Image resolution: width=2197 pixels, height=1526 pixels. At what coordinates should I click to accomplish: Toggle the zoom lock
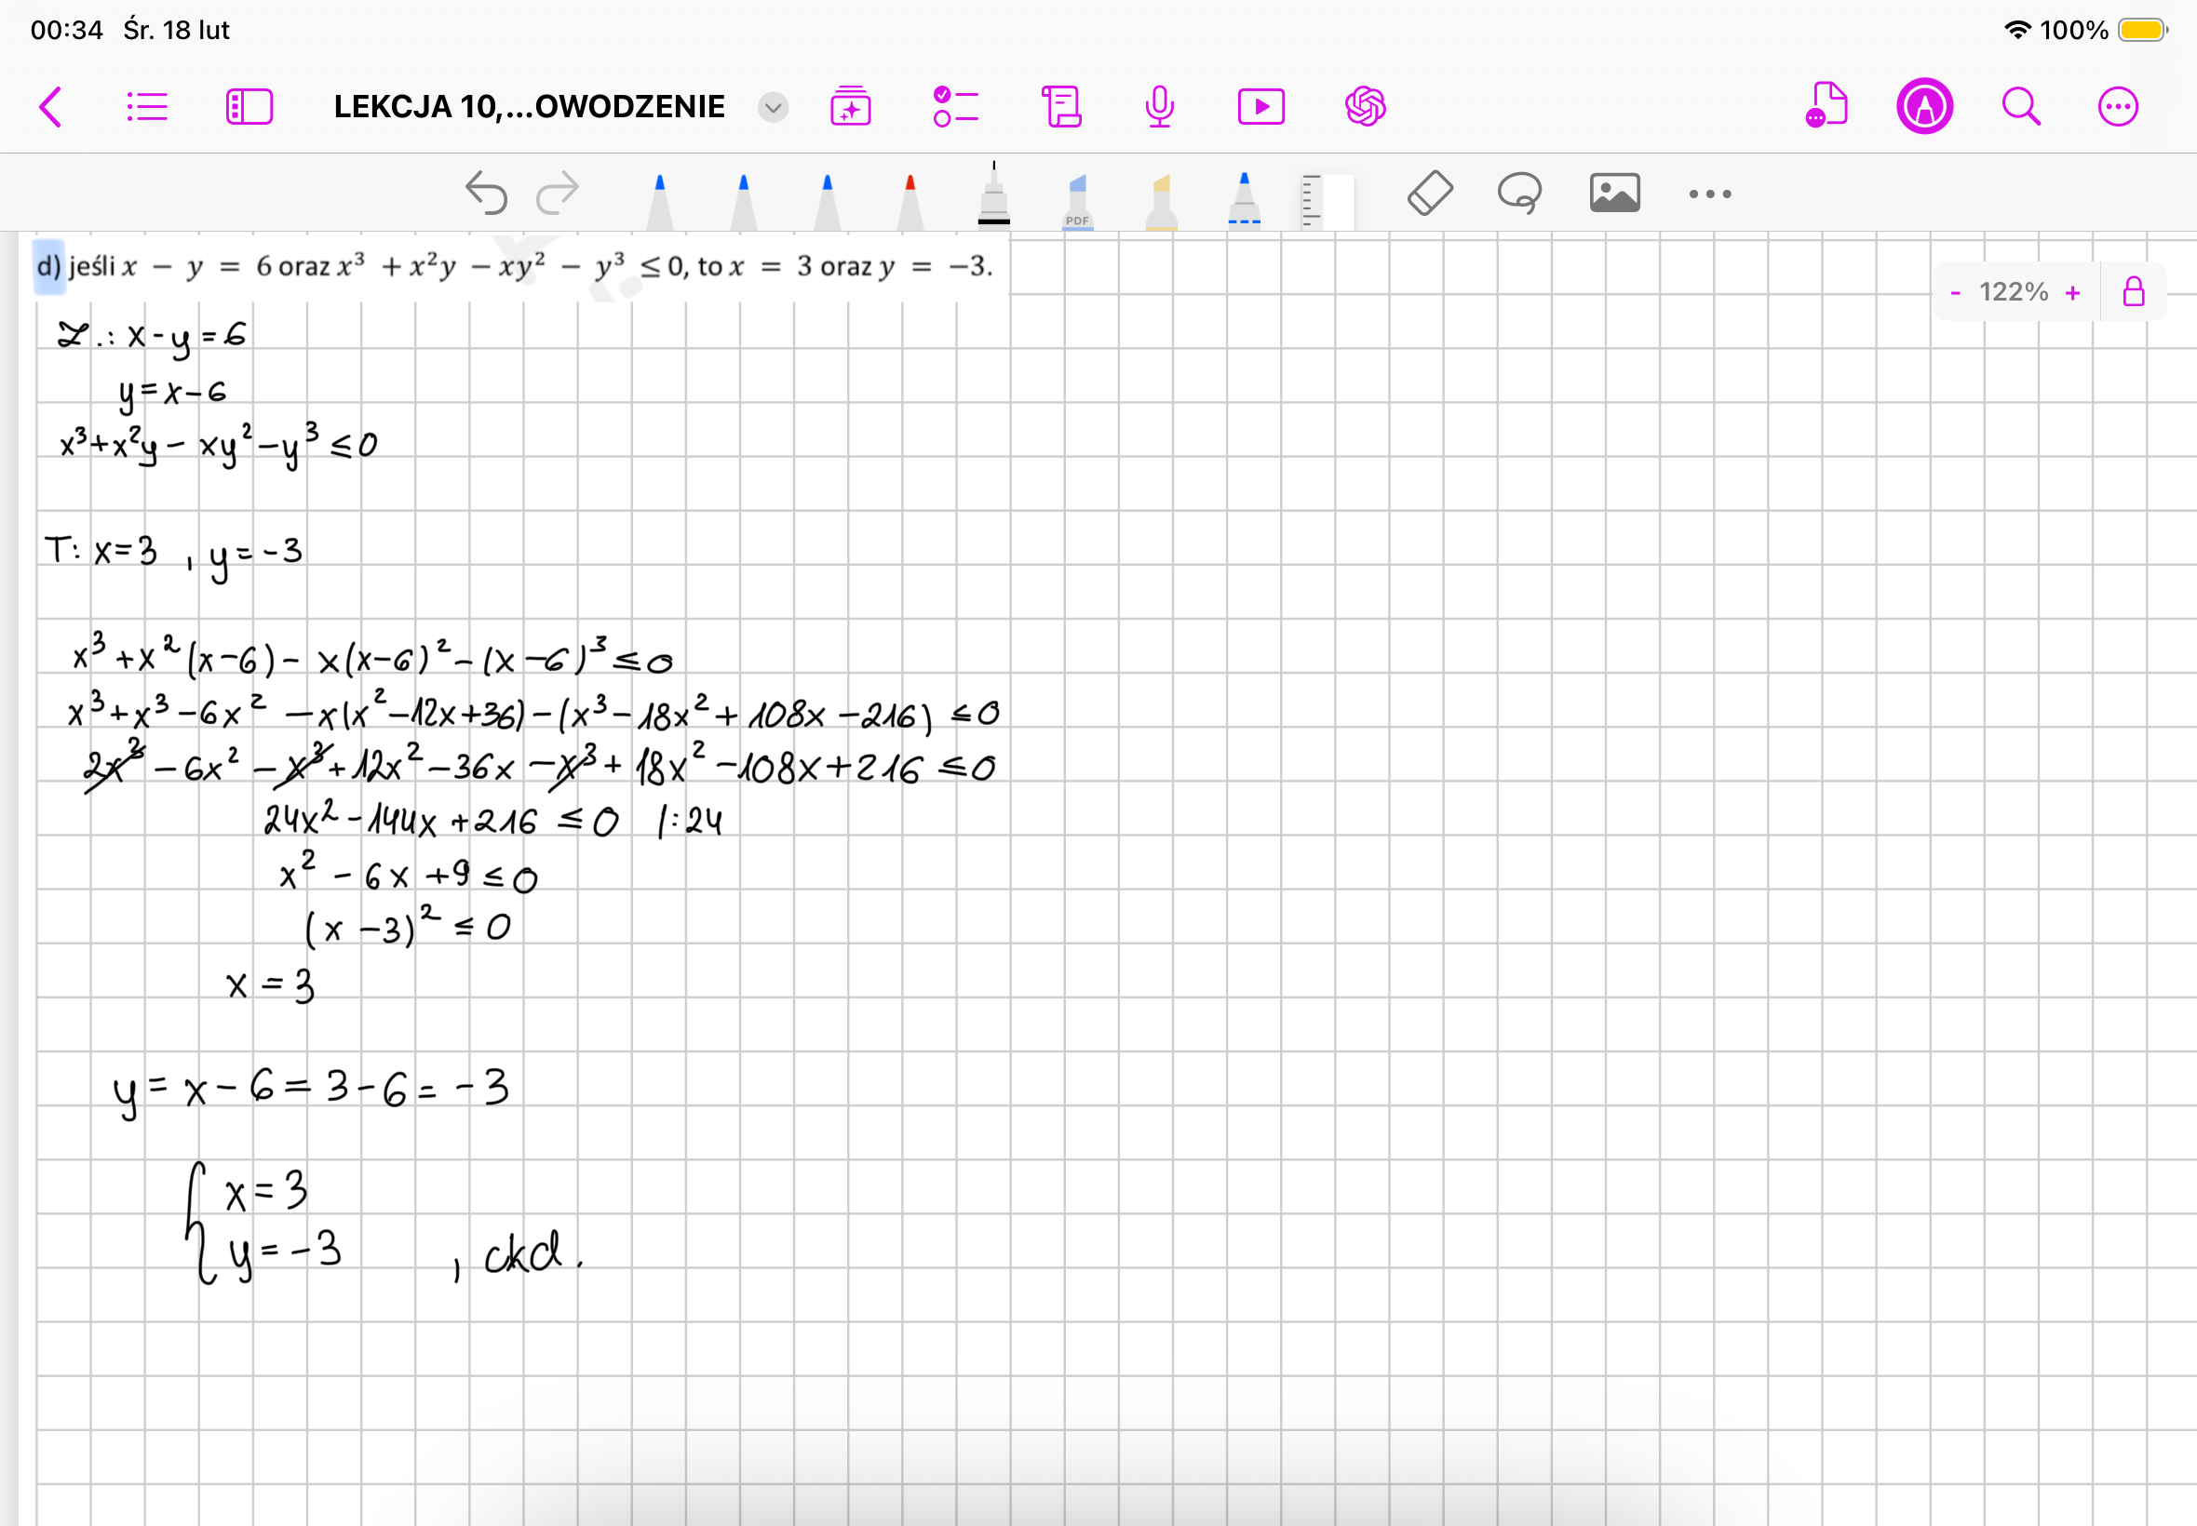2134,291
